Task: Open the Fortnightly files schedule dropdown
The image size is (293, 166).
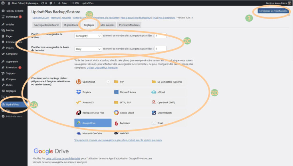Action: point(88,36)
